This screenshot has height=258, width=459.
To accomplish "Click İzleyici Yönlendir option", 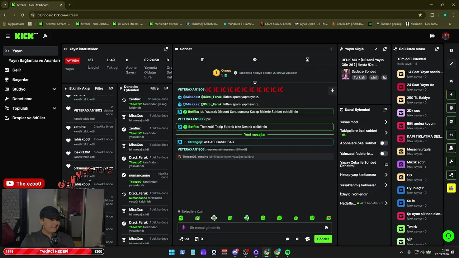I will [x=354, y=194].
